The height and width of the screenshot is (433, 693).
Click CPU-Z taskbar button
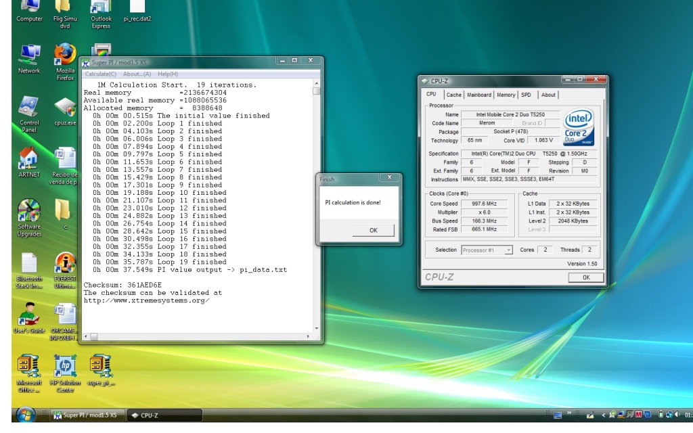[x=164, y=415]
